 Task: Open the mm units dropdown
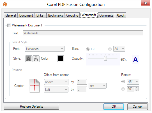(x=98, y=86)
